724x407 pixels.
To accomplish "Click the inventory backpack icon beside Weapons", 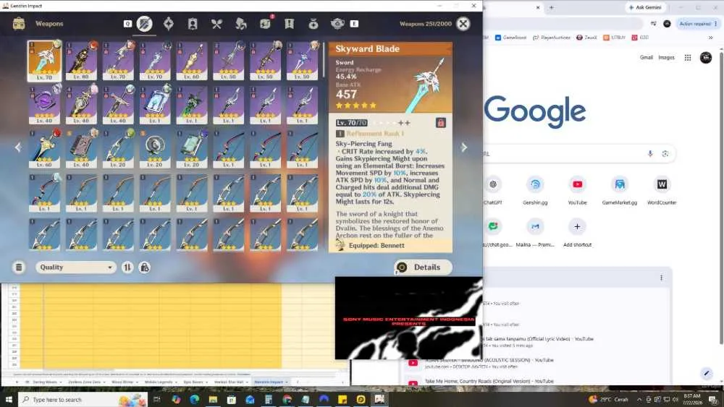I will pyautogui.click(x=19, y=24).
